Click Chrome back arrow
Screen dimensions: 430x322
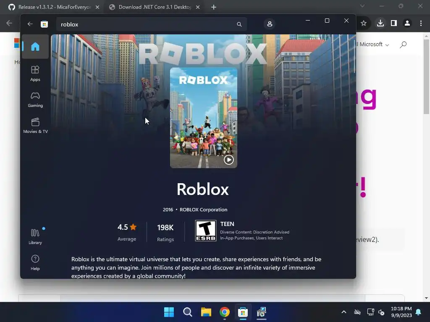9,23
